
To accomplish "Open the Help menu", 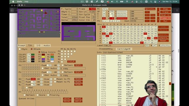I will click(26, 1).
